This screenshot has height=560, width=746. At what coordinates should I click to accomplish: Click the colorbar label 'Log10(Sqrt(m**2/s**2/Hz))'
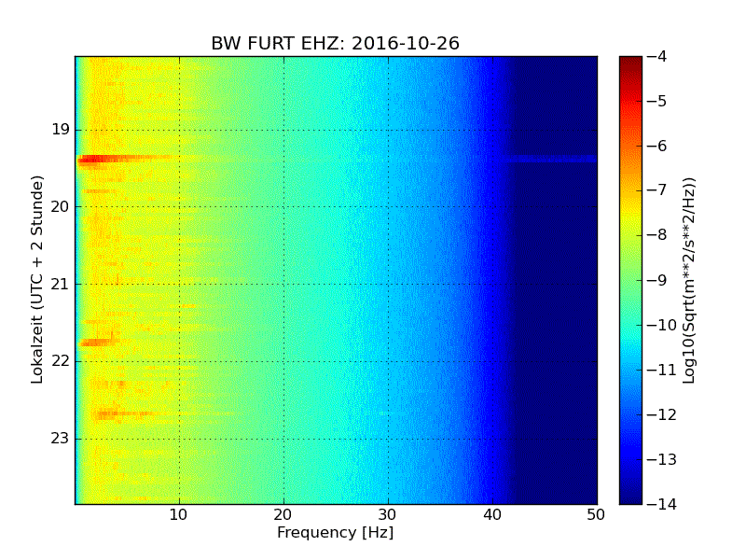click(689, 281)
